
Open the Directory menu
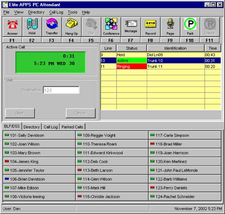36,12
